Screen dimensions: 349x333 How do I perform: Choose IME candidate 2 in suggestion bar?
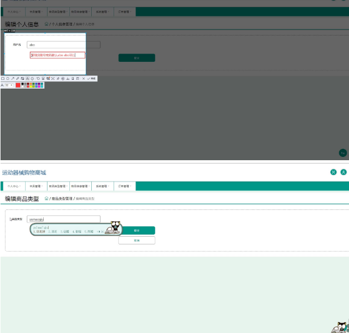(x=53, y=232)
